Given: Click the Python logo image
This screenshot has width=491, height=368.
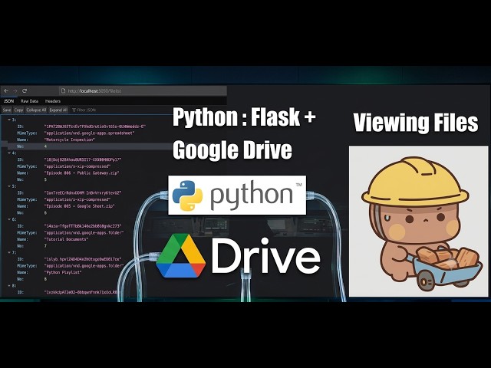Looking at the screenshot, I should pyautogui.click(x=237, y=195).
